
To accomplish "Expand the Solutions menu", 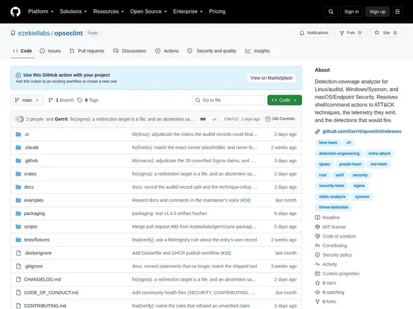I will pos(73,12).
